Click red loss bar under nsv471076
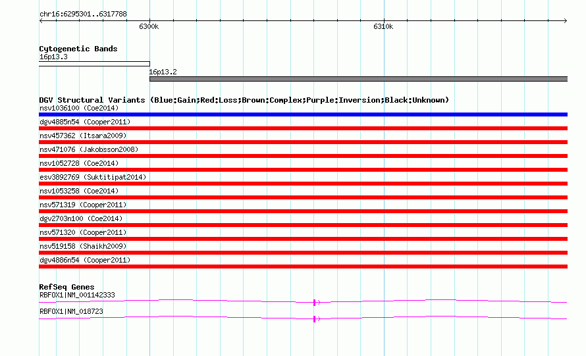 coord(303,156)
